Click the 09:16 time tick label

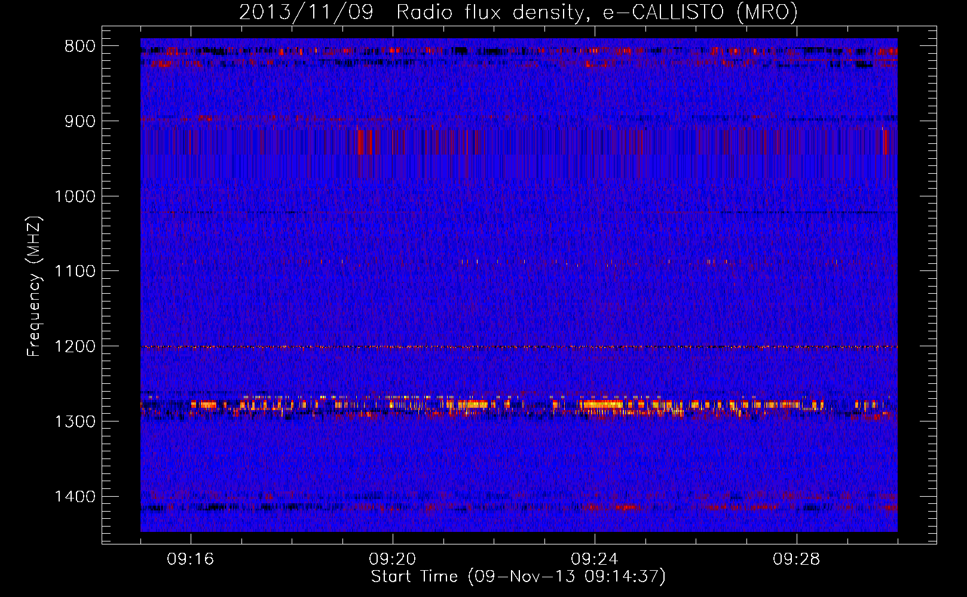(191, 559)
